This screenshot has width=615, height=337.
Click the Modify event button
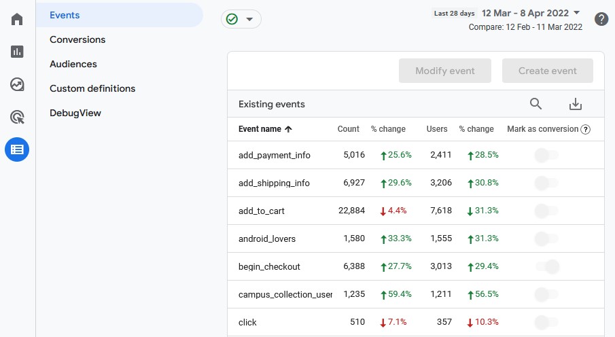(445, 71)
